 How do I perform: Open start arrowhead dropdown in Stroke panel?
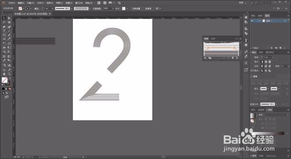click(268, 89)
